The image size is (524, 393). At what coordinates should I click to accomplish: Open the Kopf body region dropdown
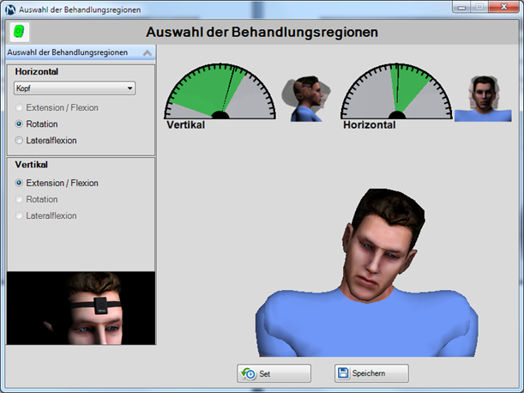coord(75,88)
